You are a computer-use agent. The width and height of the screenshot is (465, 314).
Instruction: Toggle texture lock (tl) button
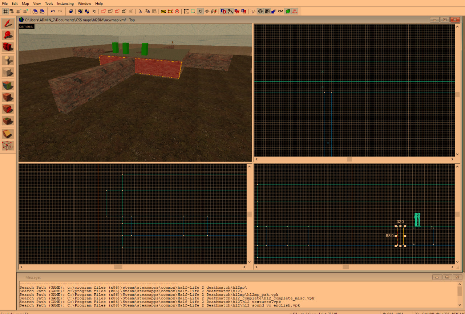(200, 11)
